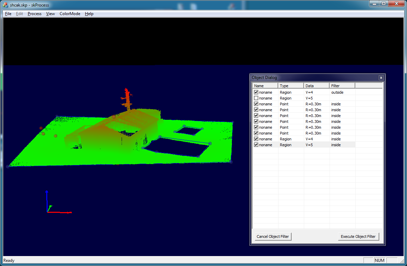Select the 'outside' filter cell in list

337,92
